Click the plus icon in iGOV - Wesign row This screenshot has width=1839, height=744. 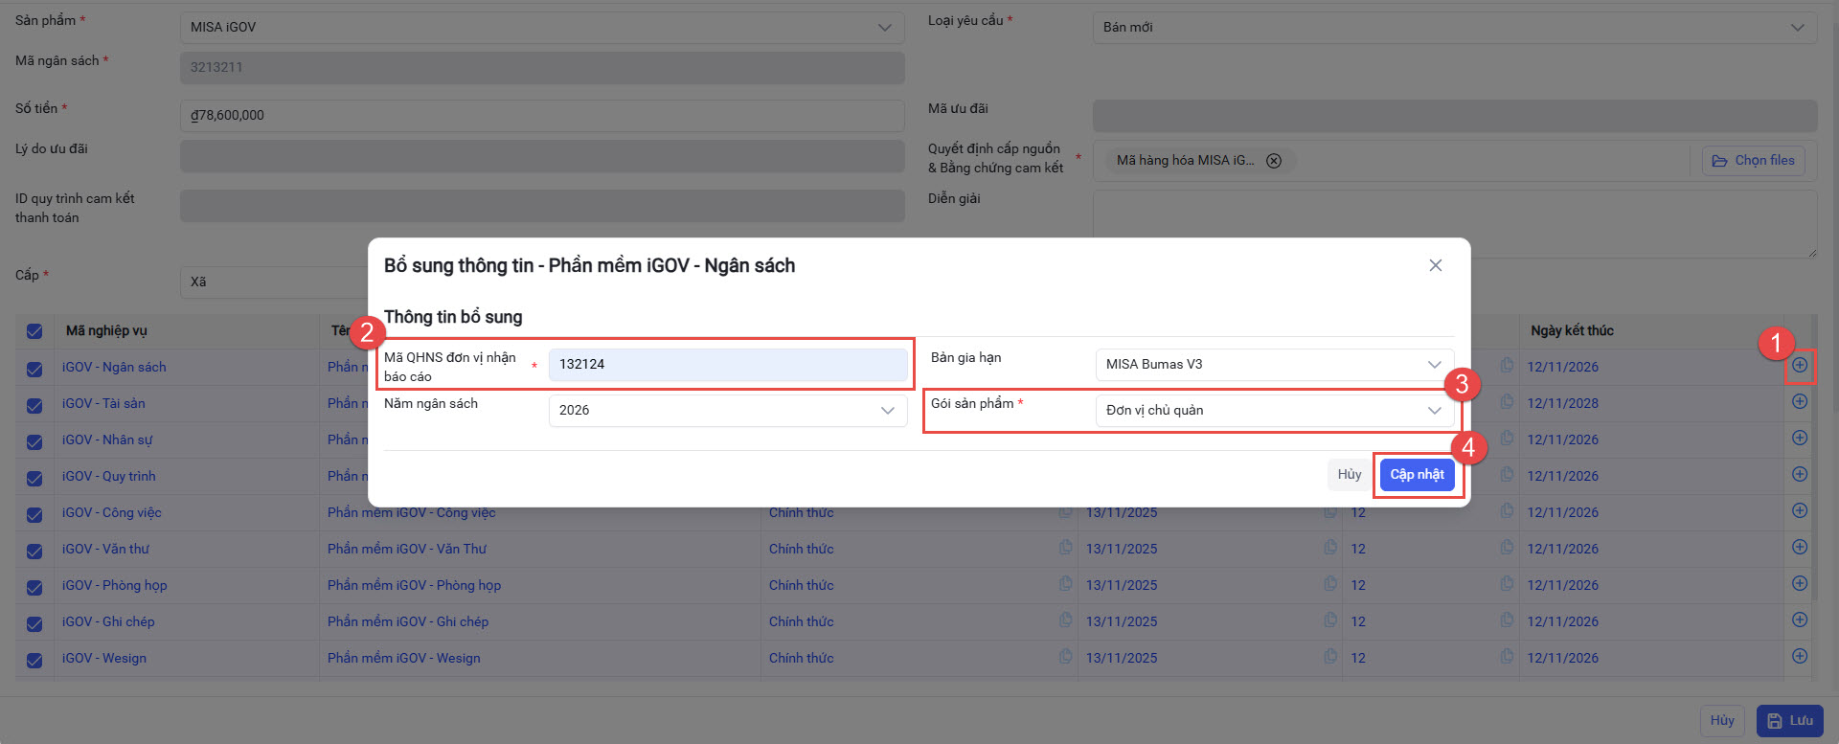pos(1800,656)
